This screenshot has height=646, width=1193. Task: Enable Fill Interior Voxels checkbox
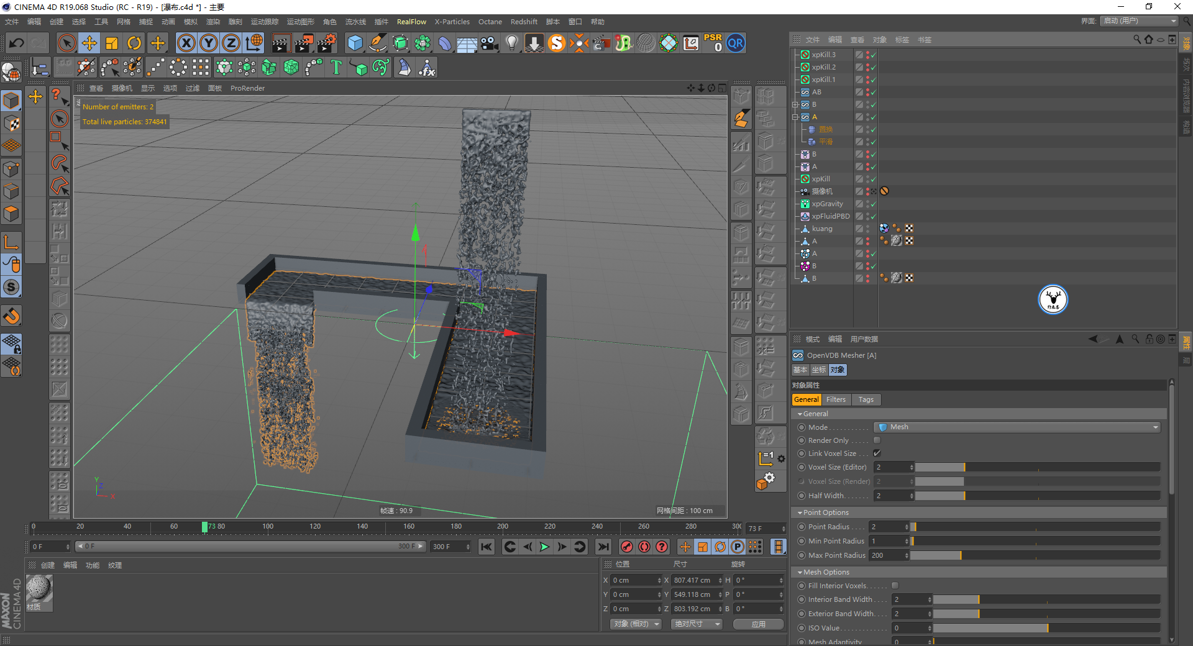coord(895,586)
